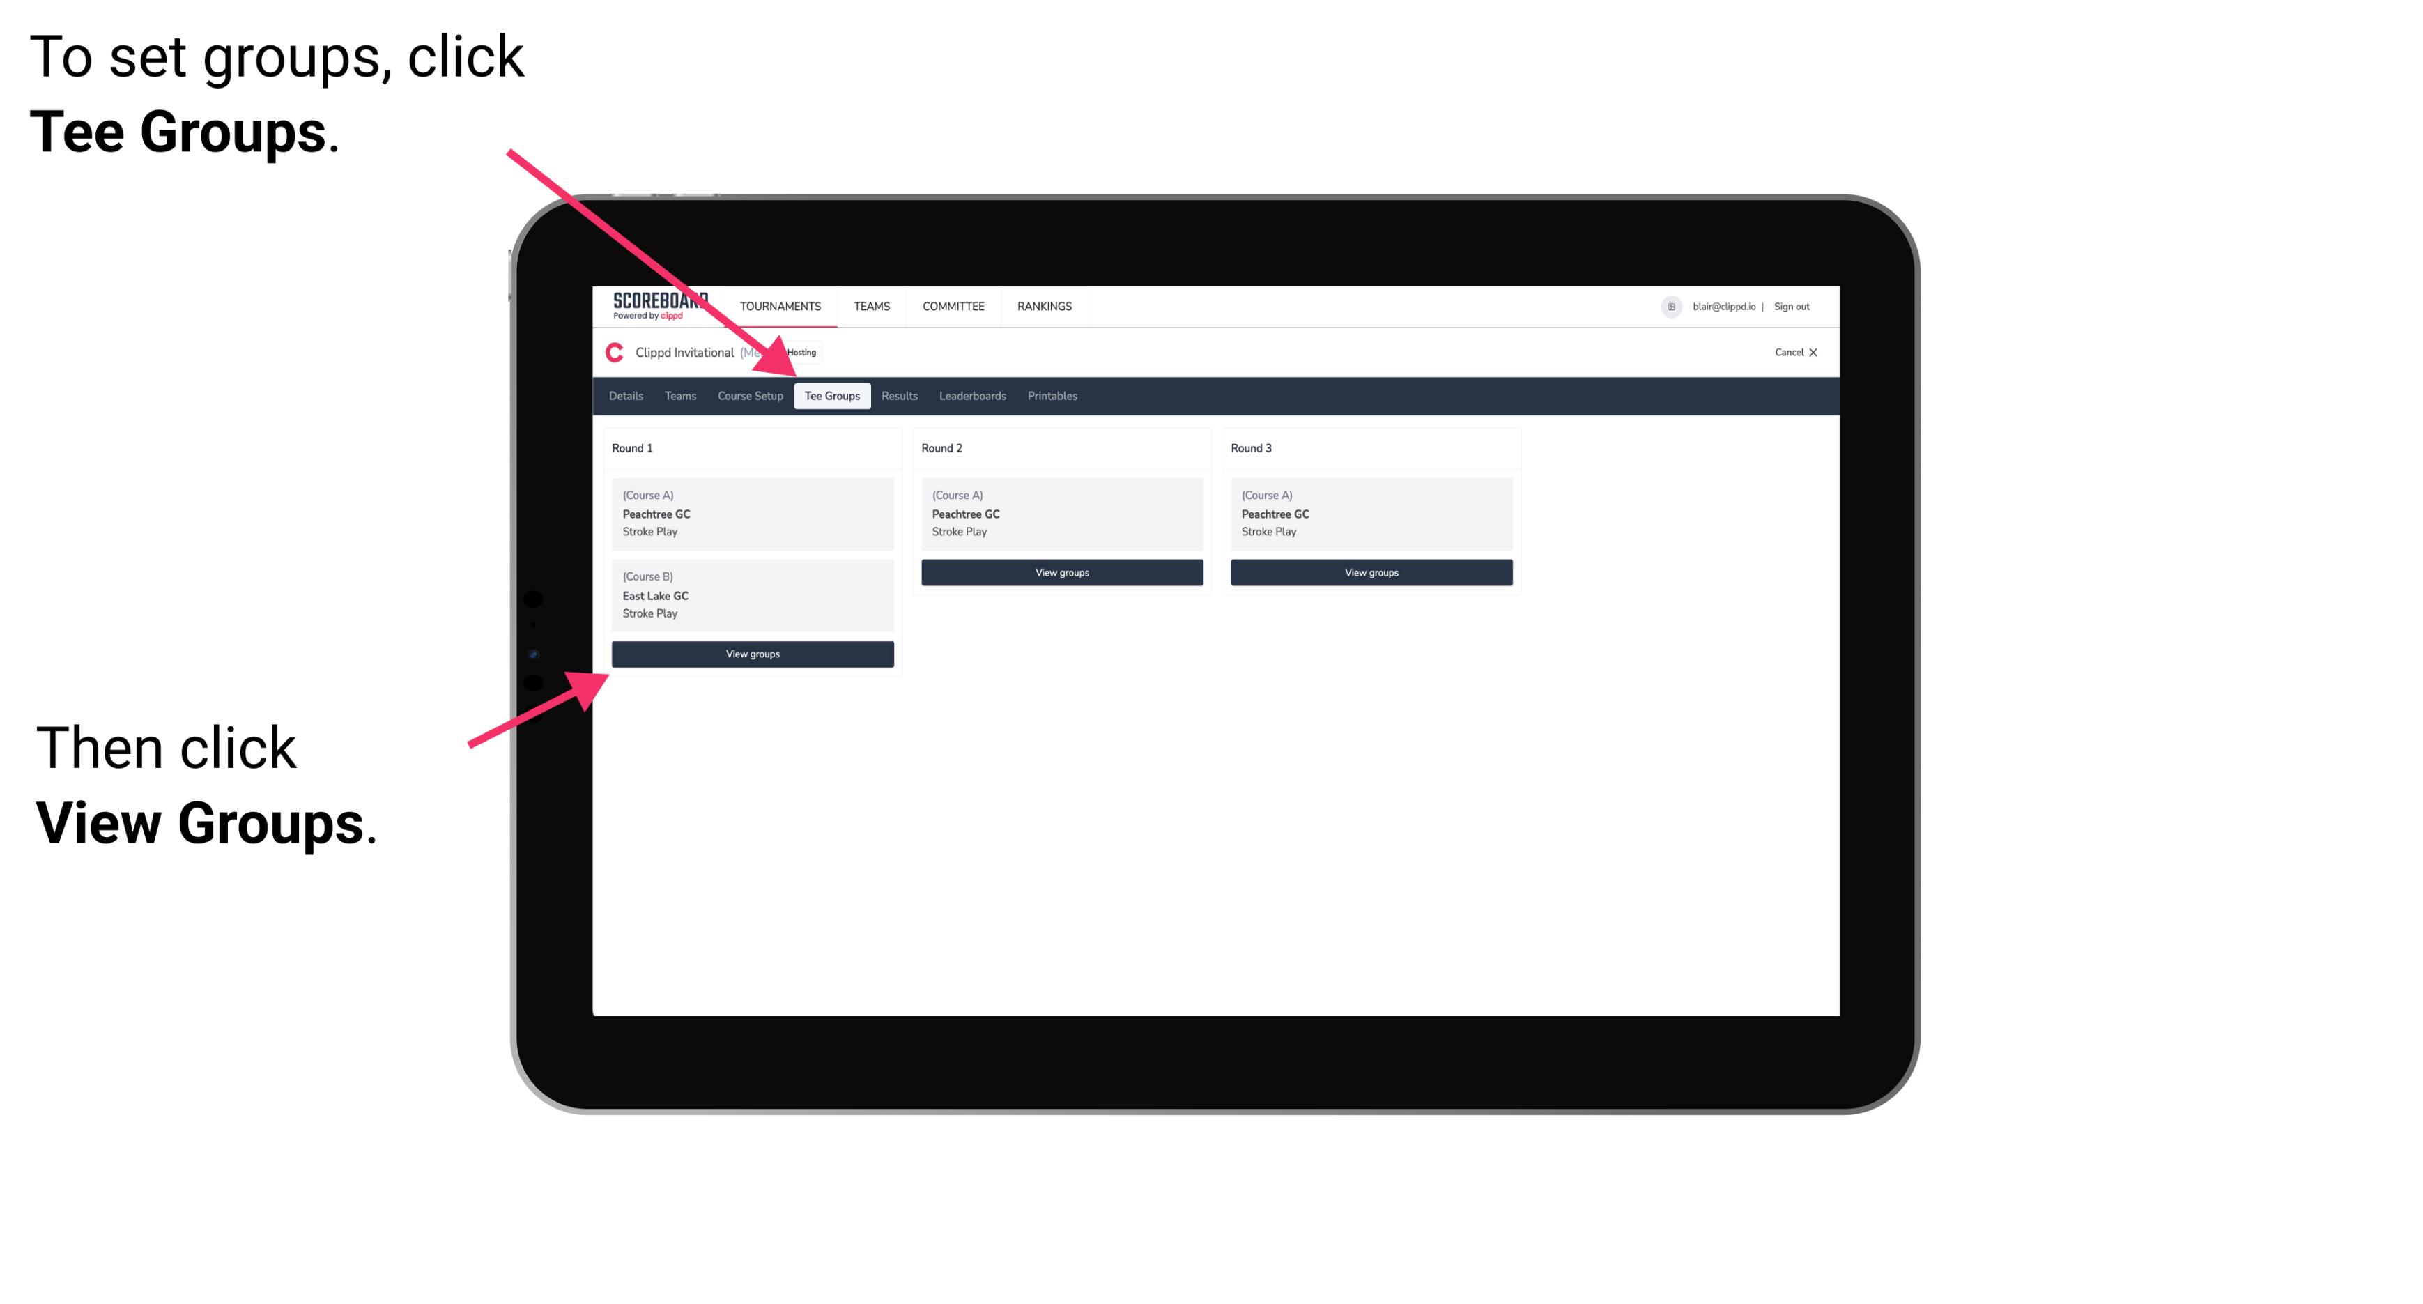Click the Tee Groups tab
The height and width of the screenshot is (1304, 2423).
[x=833, y=397]
